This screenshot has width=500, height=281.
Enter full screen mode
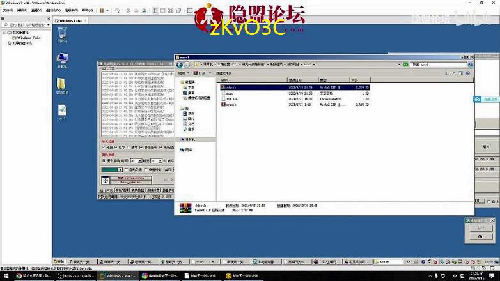(171, 10)
